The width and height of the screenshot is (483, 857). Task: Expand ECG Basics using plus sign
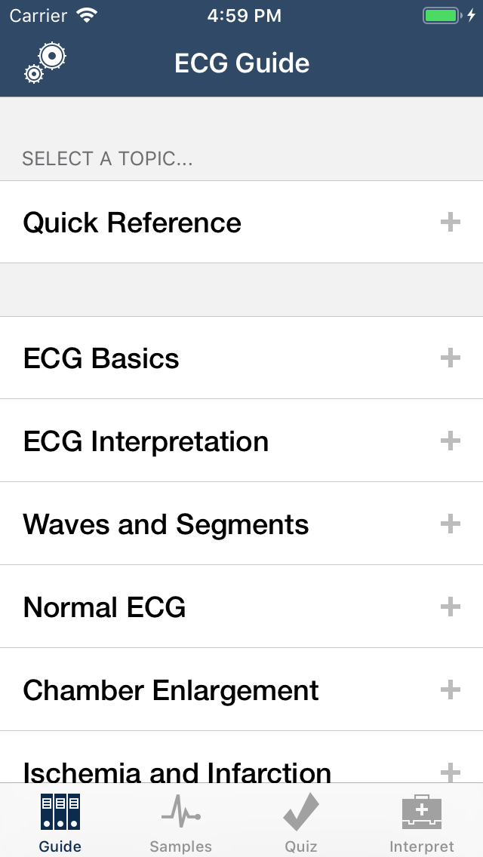(x=451, y=358)
